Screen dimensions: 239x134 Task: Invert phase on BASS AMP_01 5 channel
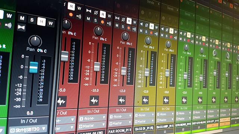coord(167,30)
